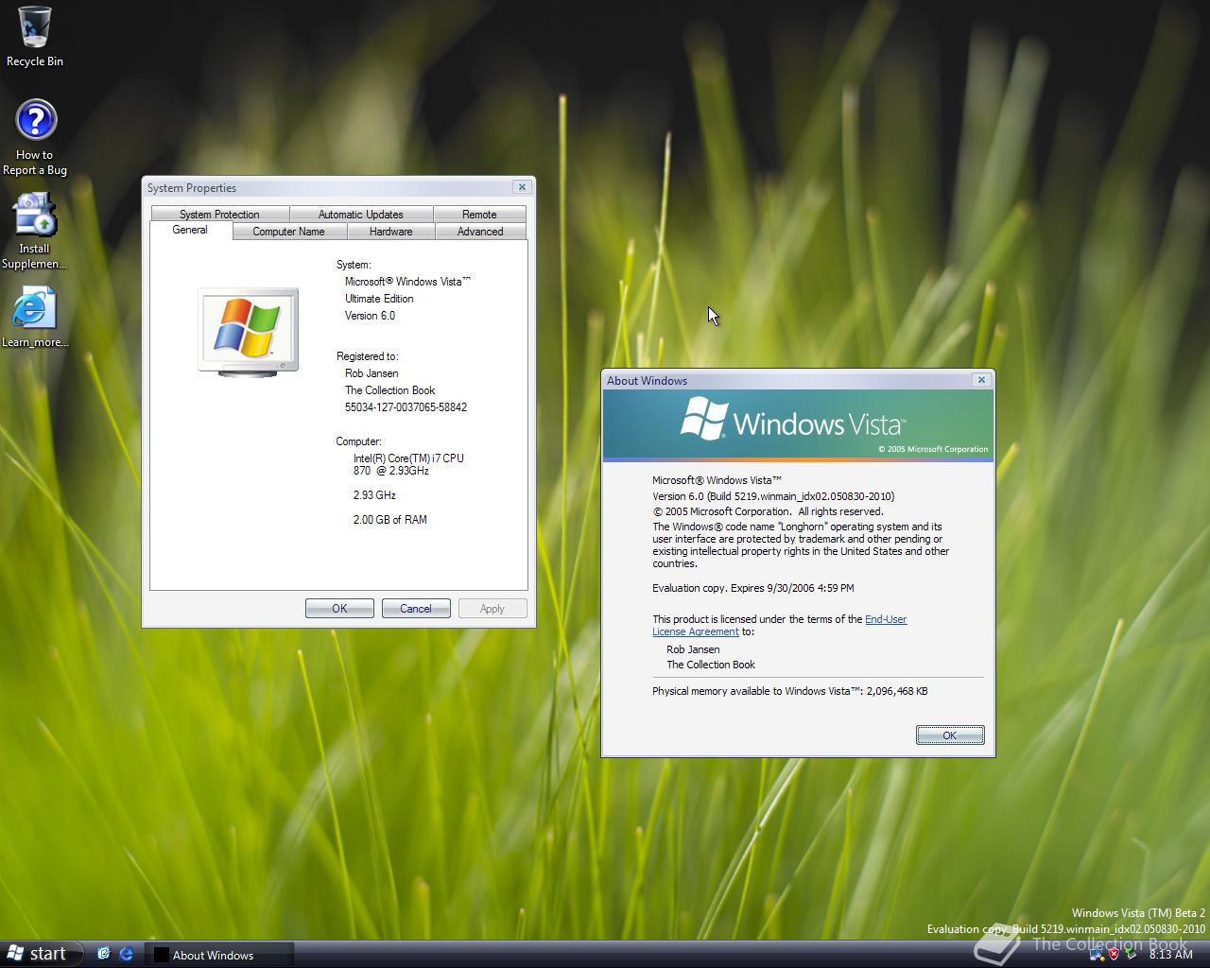
Task: Click the 2.00 GB of RAM text
Action: pos(389,520)
